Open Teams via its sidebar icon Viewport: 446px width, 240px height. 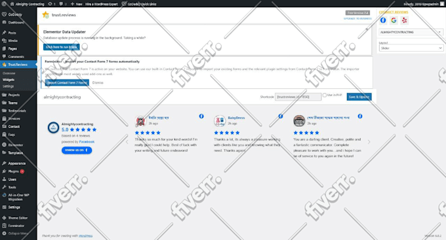(x=4, y=103)
